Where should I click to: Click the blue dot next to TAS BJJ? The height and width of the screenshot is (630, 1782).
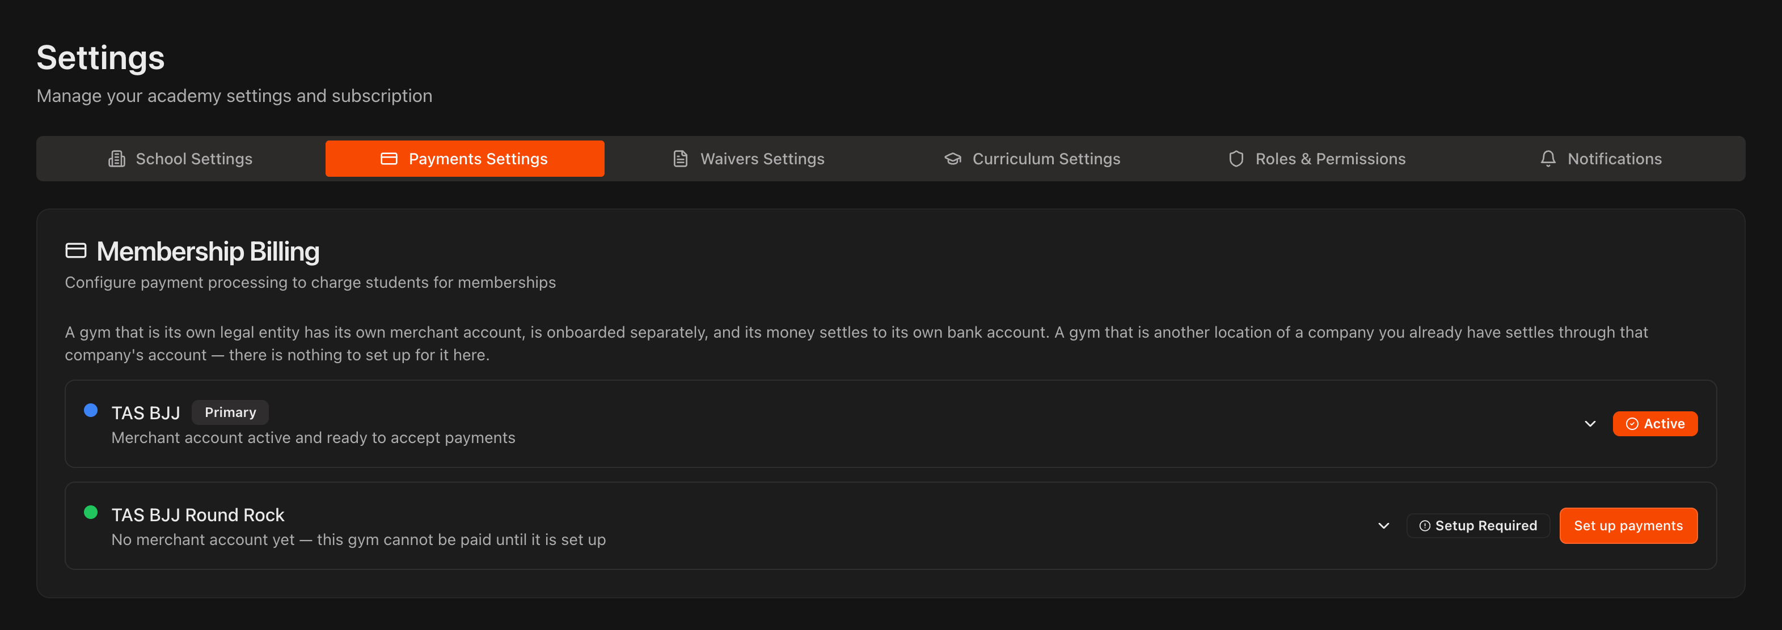[x=91, y=410]
